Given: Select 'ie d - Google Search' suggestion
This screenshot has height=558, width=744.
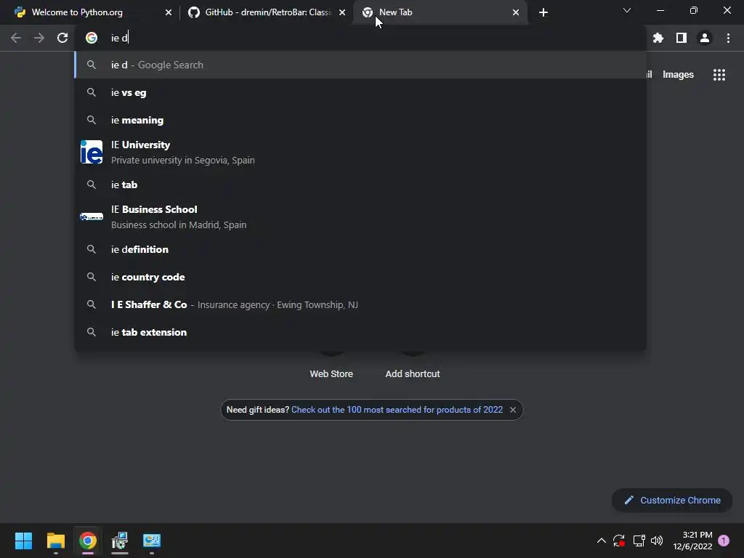Looking at the screenshot, I should (360, 65).
